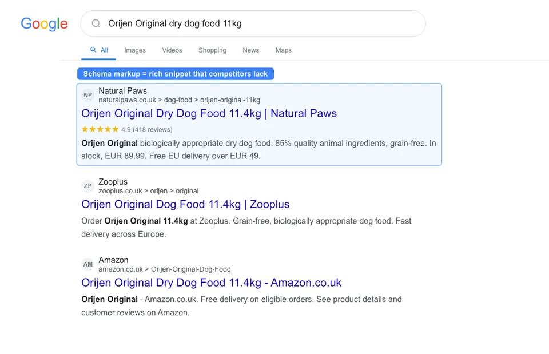Screen dimensions: 549x354
Task: Click the Zooplus Orijen Dog Food link
Action: (x=185, y=204)
